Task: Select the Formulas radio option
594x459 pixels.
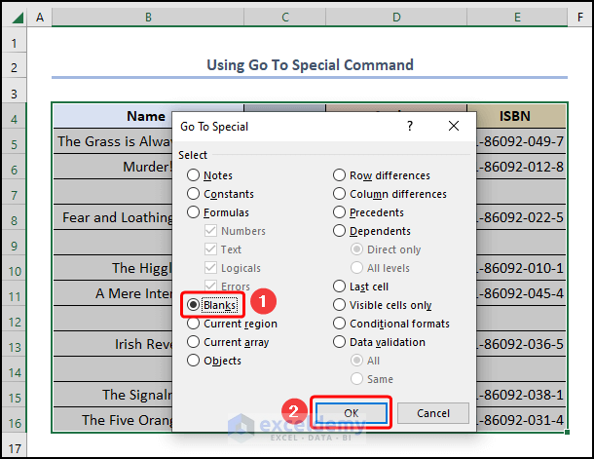Action: (x=194, y=212)
